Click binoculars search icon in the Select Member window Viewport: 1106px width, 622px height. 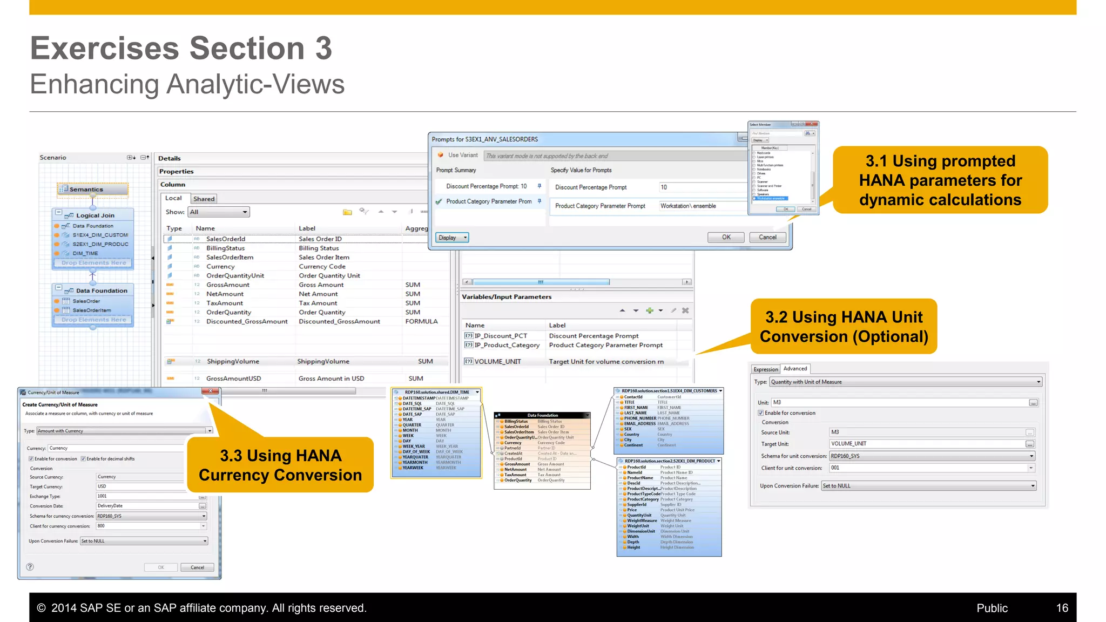tap(807, 133)
